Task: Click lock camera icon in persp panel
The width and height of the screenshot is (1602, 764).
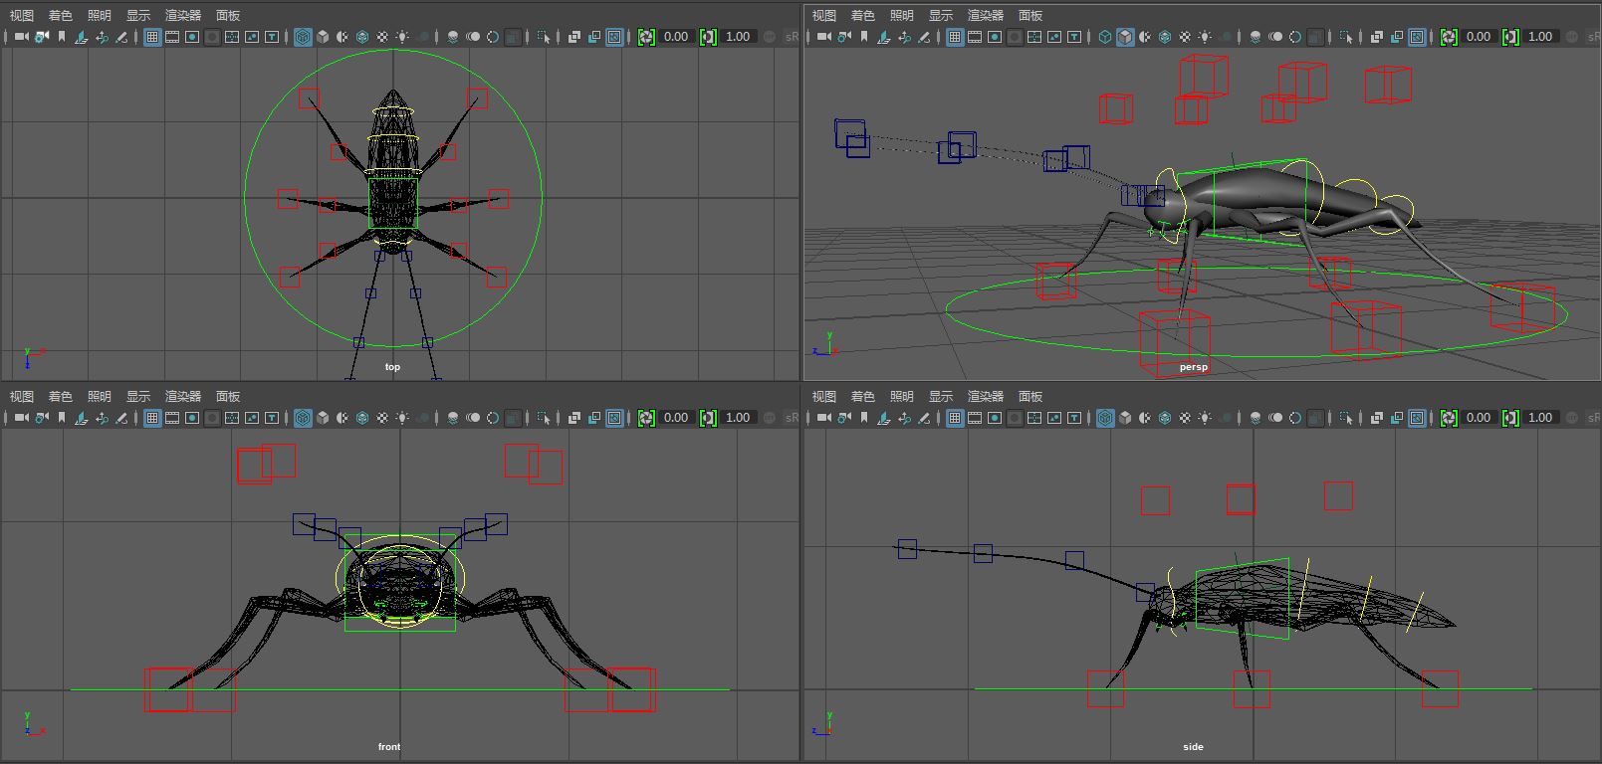Action: pyautogui.click(x=844, y=37)
